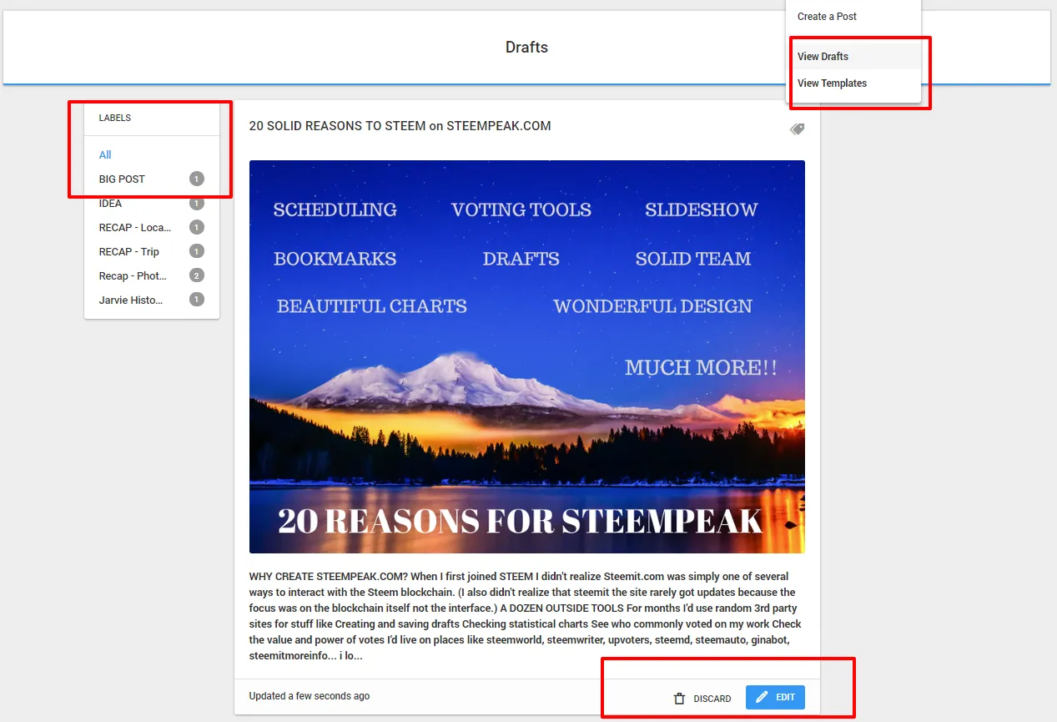1057x722 pixels.
Task: Click the count badge next to RECAP - Trip
Action: [197, 251]
